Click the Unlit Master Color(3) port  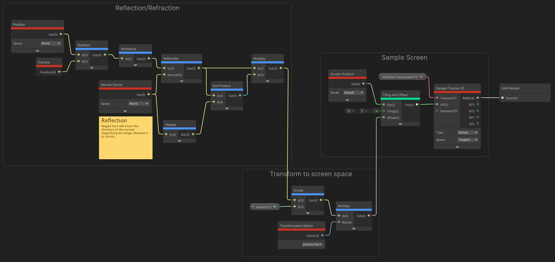tap(503, 98)
